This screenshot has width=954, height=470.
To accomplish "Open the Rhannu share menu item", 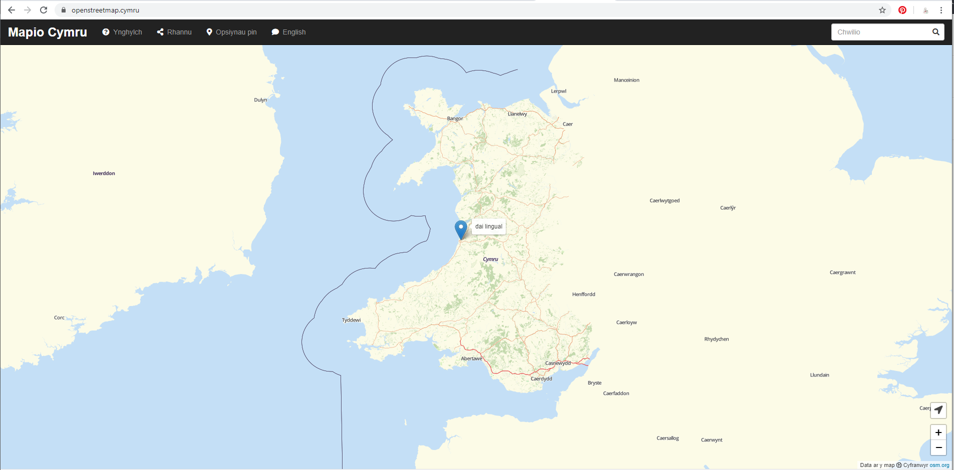I will pyautogui.click(x=174, y=32).
